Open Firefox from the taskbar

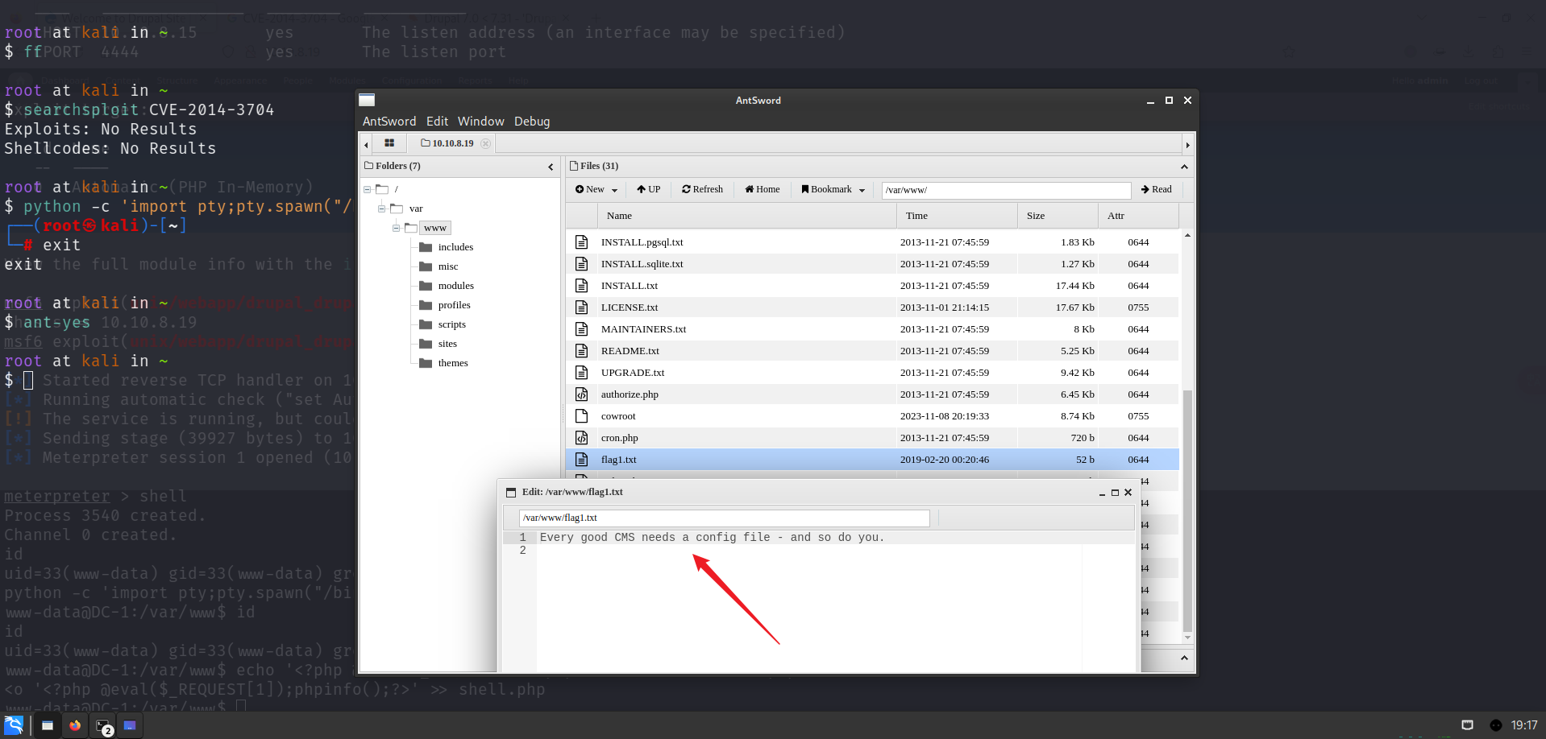[75, 725]
